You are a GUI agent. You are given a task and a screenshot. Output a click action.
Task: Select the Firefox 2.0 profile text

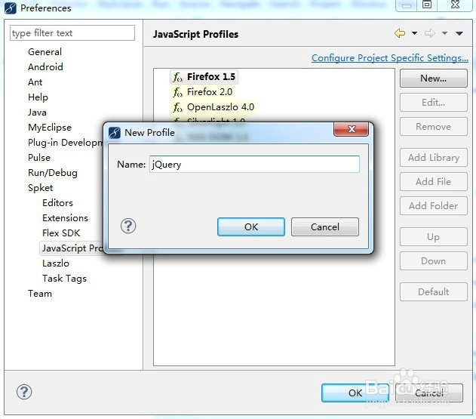click(x=210, y=92)
